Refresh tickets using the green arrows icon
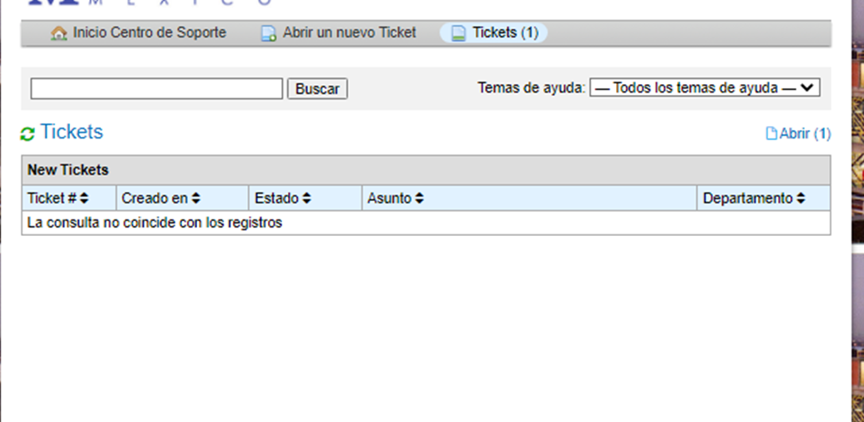This screenshot has width=864, height=422. pos(28,134)
